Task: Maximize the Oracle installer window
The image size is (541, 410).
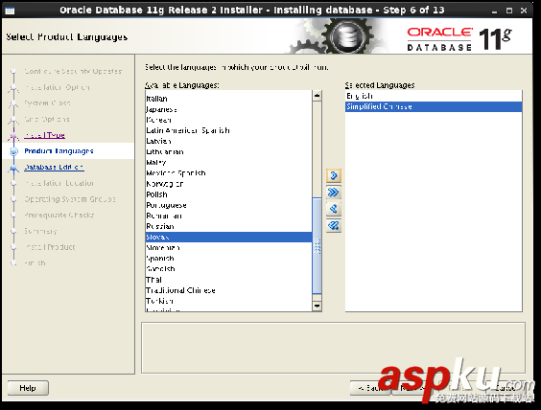Action: coord(509,11)
